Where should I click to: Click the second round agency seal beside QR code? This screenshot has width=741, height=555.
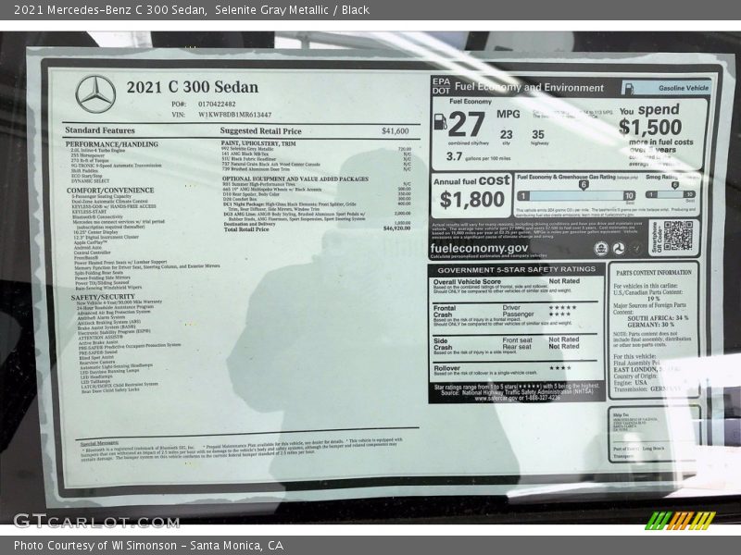coord(619,248)
